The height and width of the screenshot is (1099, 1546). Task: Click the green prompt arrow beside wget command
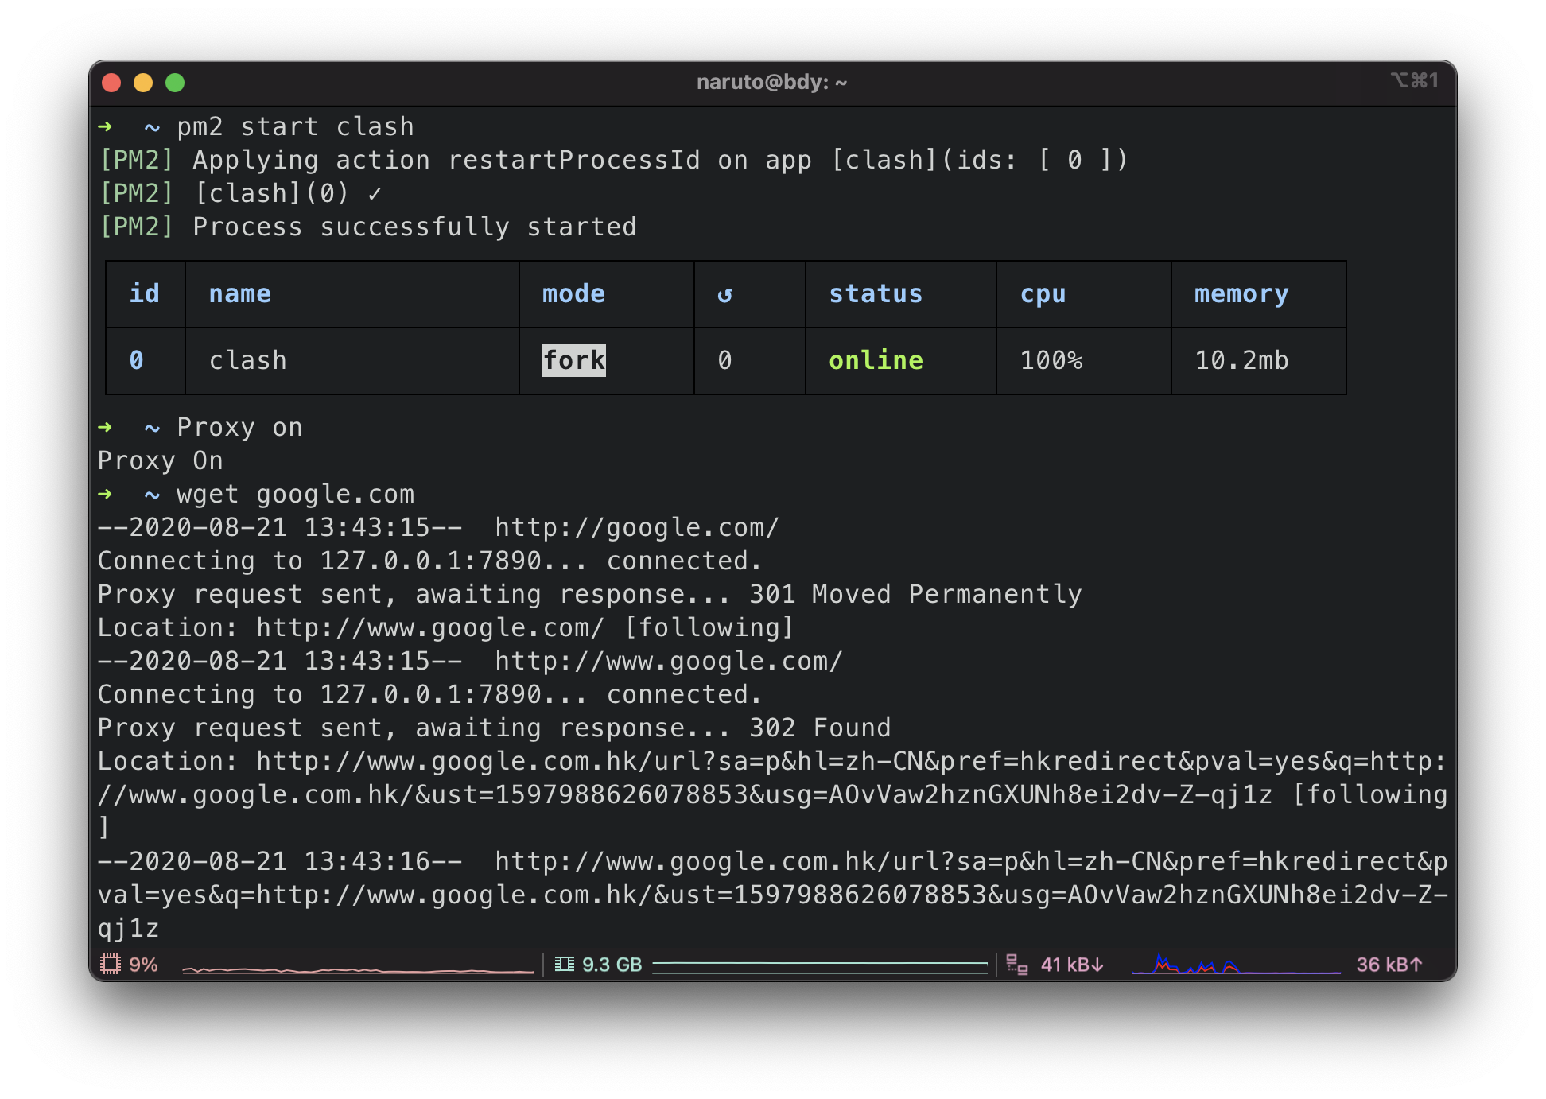pyautogui.click(x=106, y=494)
